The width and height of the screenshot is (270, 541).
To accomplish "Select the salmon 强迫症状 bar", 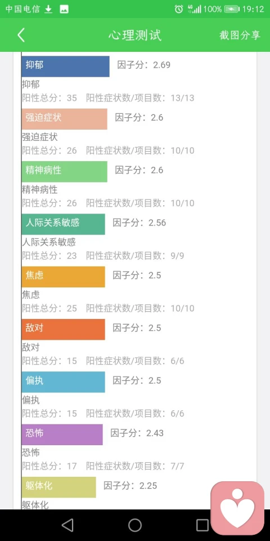I will tap(64, 119).
